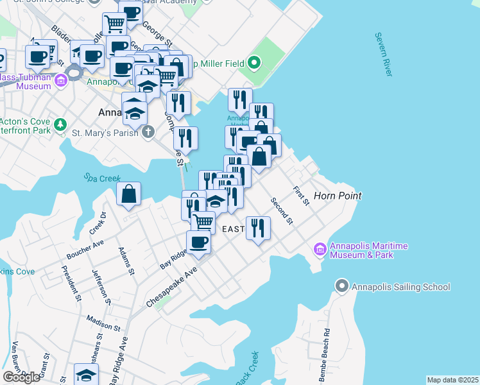Select the restaurant marker closest to Camp Miller Field
The image size is (480, 385).
(x=240, y=100)
